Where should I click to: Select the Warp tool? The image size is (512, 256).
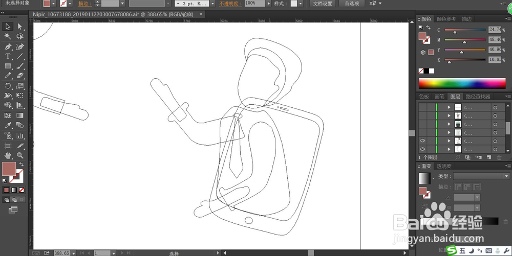coord(8,96)
